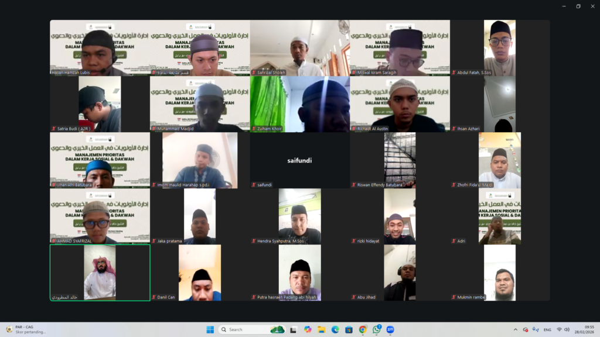This screenshot has width=600, height=337.
Task: Click the speaker volume tray icon
Action: click(x=567, y=329)
